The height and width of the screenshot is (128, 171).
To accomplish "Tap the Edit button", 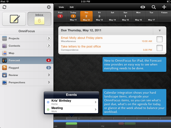I will tap(72, 7).
